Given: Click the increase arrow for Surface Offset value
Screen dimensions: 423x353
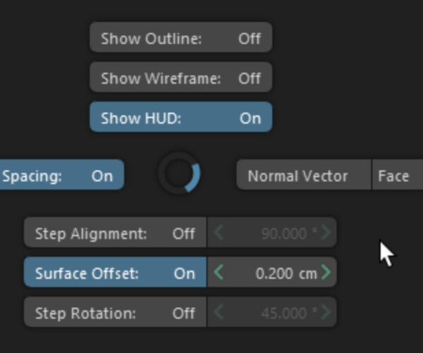Looking at the screenshot, I should coord(326,273).
